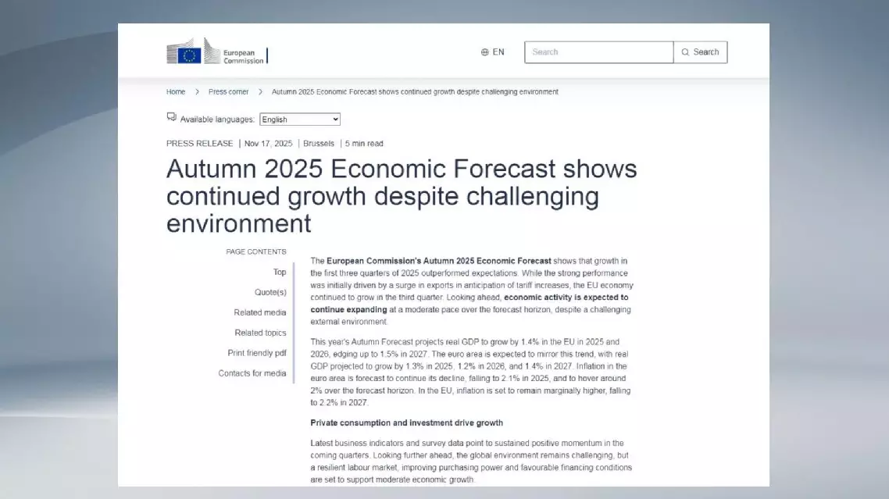Viewport: 889px width, 499px height.
Task: Open the Press corner breadcrumb
Action: [228, 92]
